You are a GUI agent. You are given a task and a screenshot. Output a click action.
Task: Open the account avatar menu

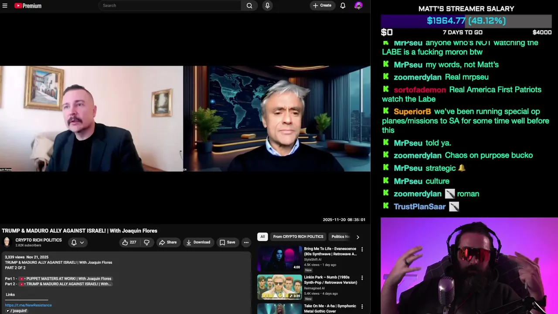(358, 6)
